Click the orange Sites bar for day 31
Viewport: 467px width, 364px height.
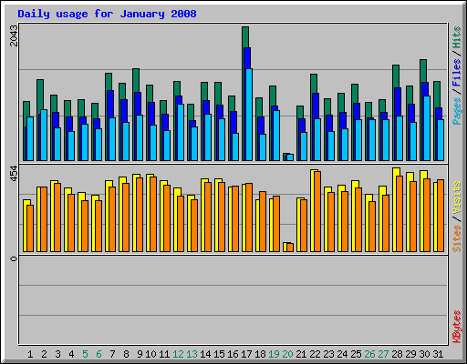pos(441,216)
